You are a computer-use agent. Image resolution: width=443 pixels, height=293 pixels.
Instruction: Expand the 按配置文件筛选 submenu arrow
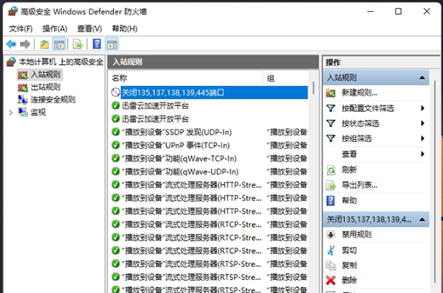click(422, 108)
